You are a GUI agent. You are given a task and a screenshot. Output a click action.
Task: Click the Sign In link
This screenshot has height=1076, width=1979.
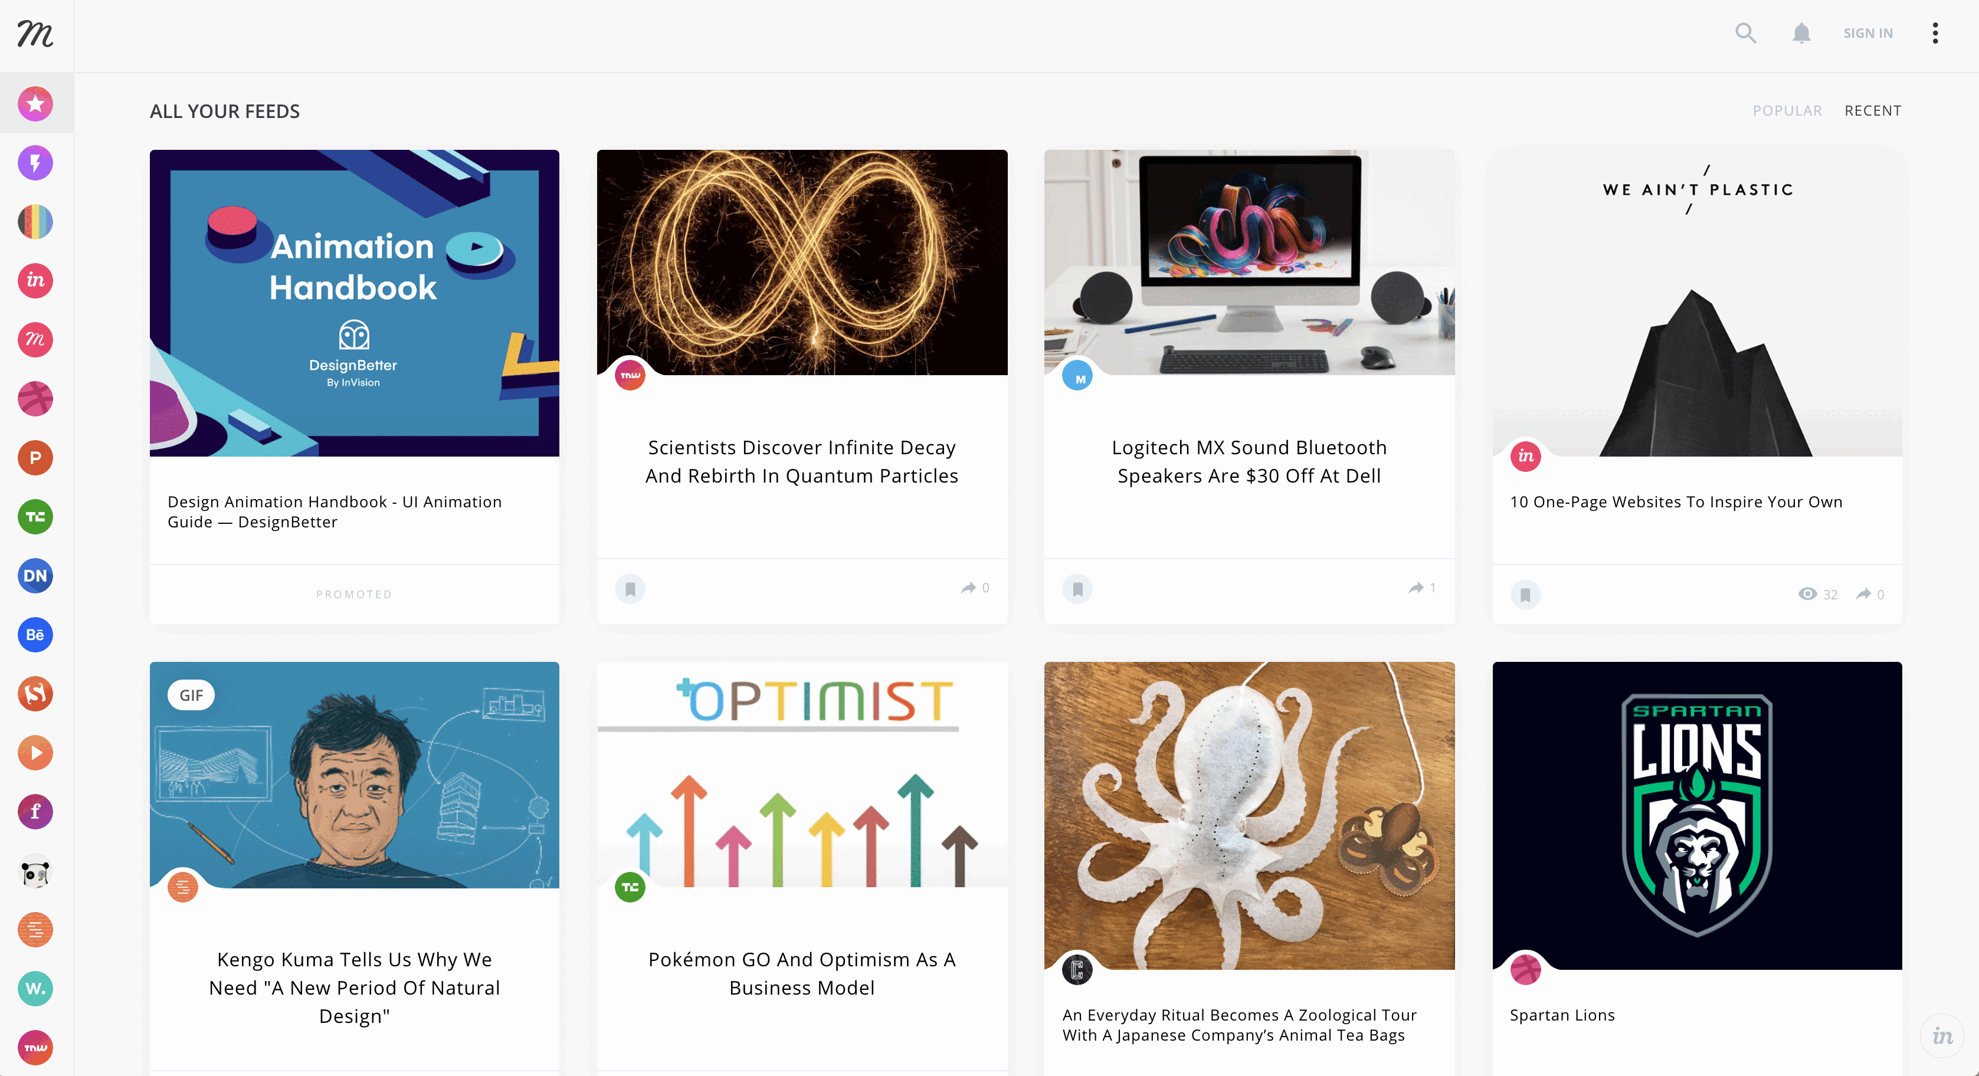point(1867,33)
